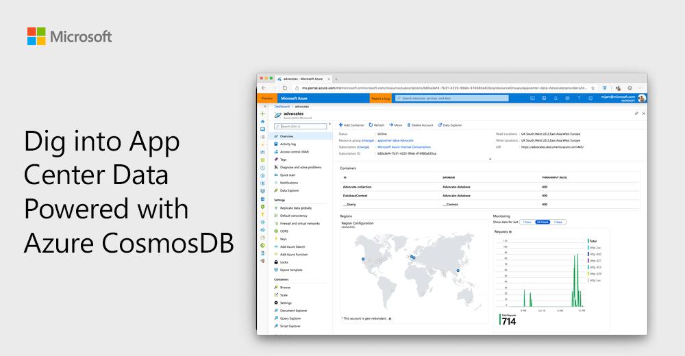Click the Dashboard breadcrumb link
Image resolution: width=685 pixels, height=356 pixels.
pyautogui.click(x=282, y=107)
